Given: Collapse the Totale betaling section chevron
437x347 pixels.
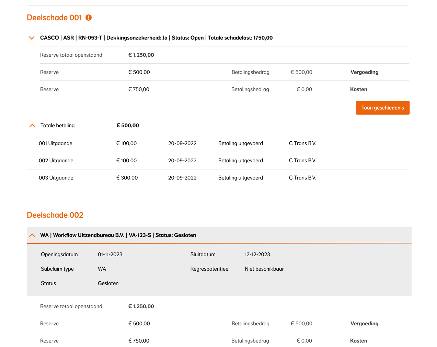Looking at the screenshot, I should (x=32, y=126).
